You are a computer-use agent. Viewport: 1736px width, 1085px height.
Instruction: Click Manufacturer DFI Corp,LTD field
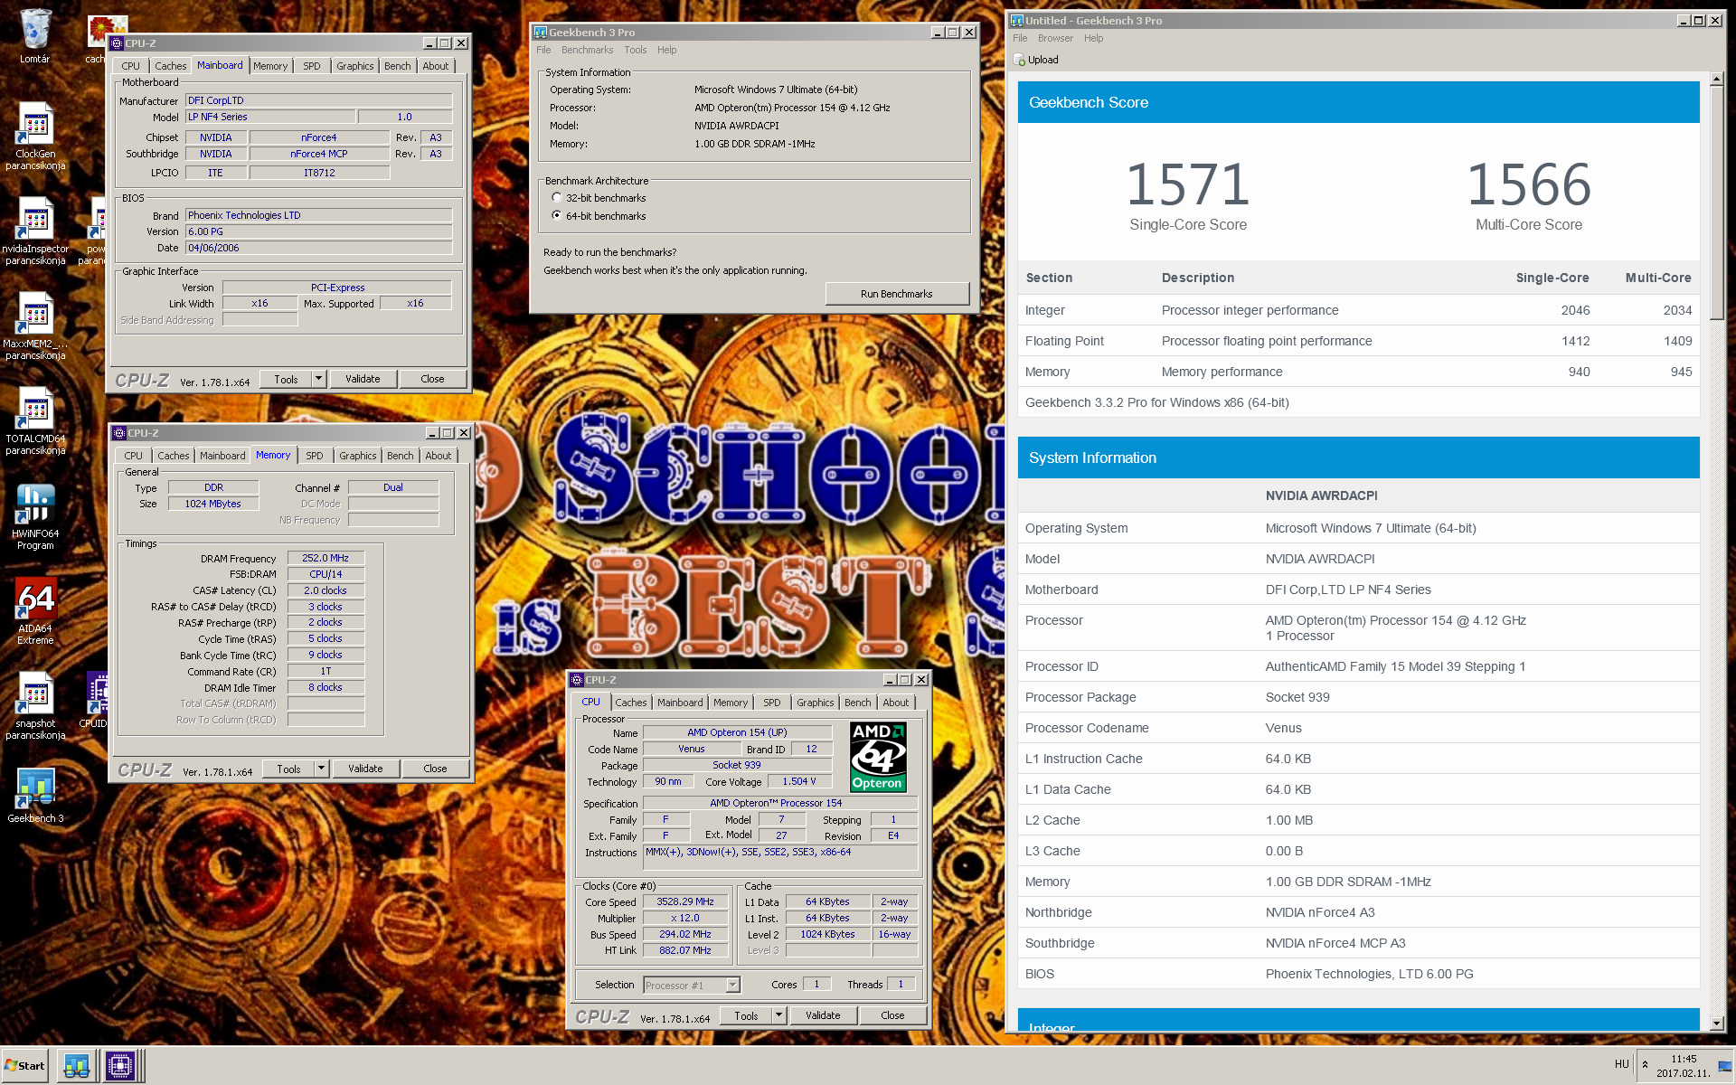tap(319, 100)
